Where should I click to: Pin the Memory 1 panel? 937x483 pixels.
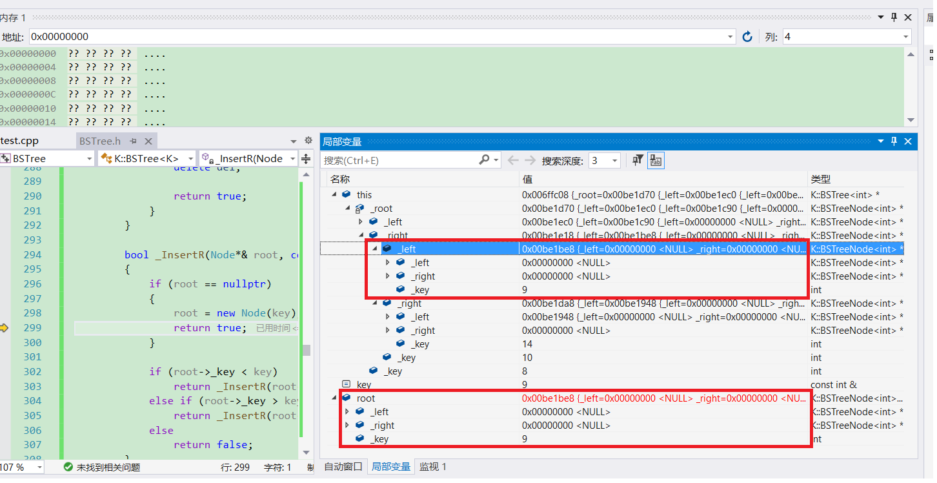tap(894, 17)
